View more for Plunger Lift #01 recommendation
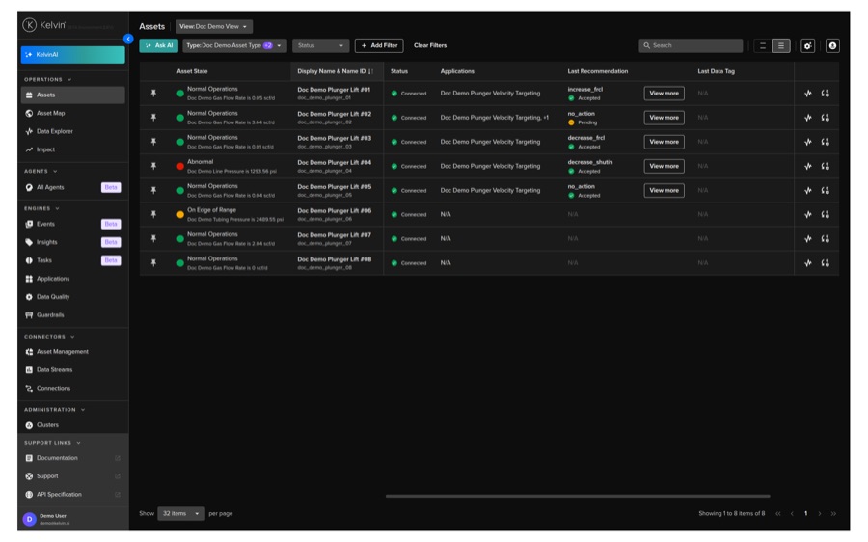This screenshot has width=868, height=542. (664, 94)
